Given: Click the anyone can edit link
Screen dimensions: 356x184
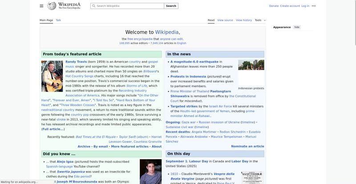Looking at the screenshot, I should tap(171, 39).
